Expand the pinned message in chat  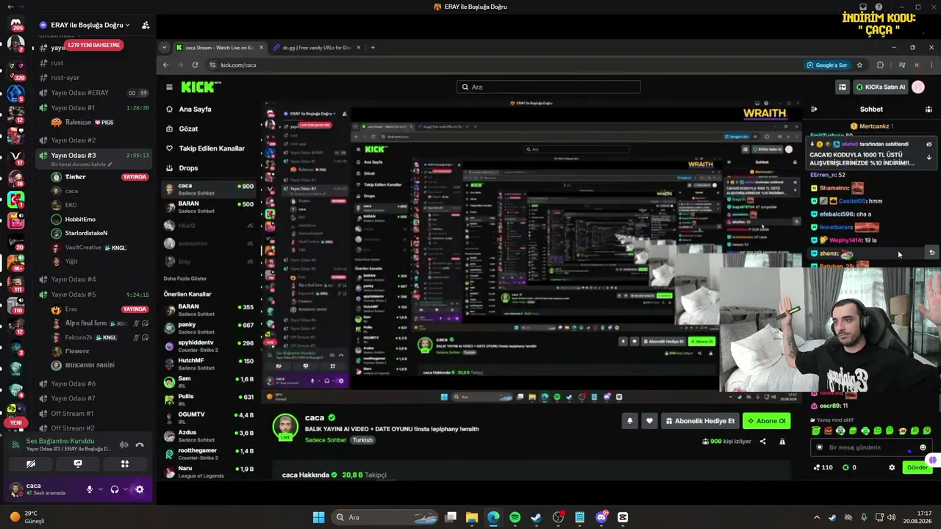click(929, 157)
